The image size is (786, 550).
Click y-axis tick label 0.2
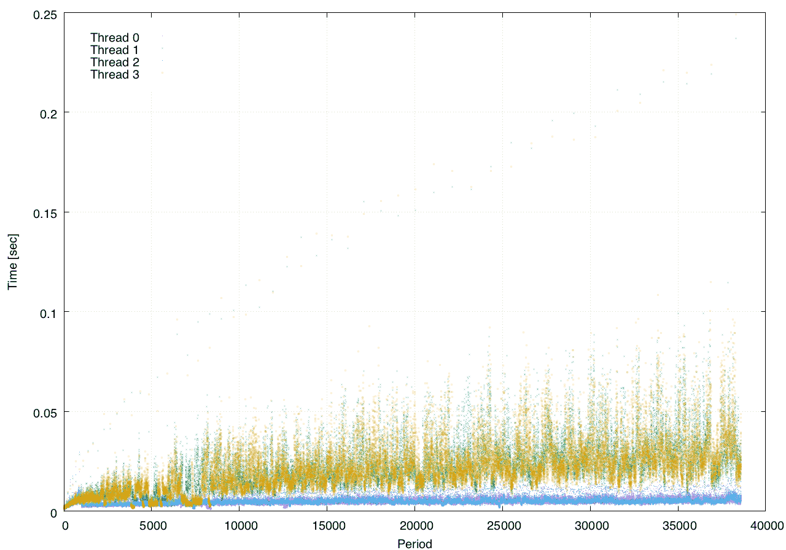tap(47, 113)
